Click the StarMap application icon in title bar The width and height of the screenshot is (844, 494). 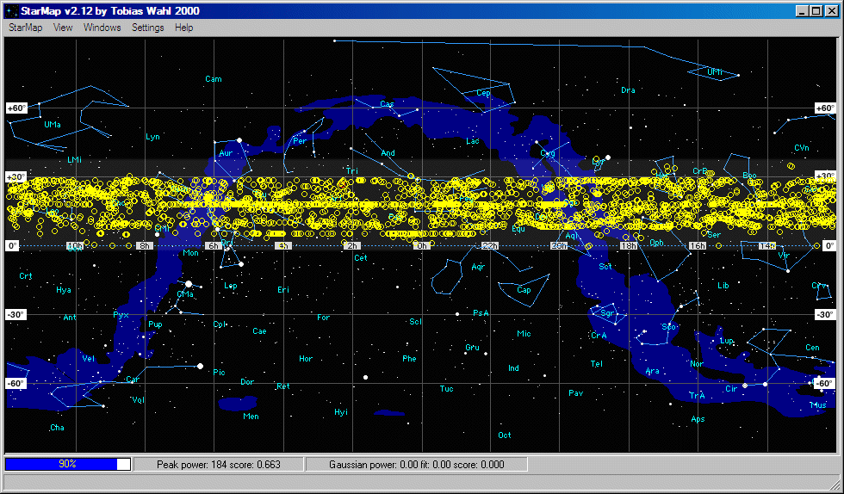(10, 10)
